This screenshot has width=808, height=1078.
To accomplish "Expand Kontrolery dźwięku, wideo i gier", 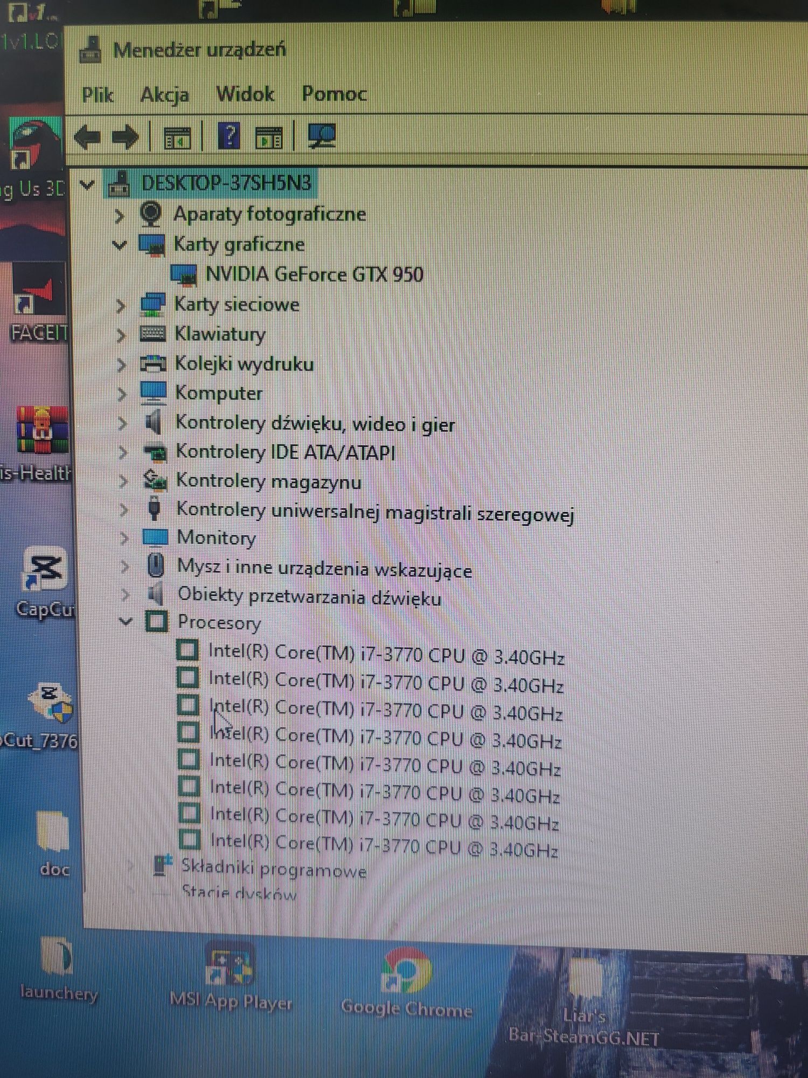I will tap(123, 424).
